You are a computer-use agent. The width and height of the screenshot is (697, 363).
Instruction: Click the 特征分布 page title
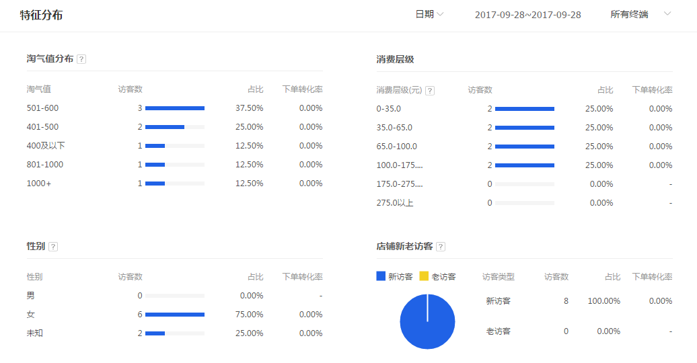(41, 15)
